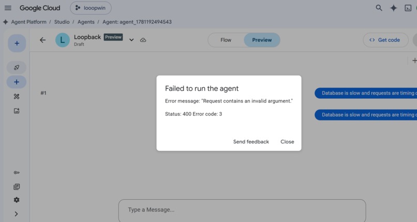Go to Agents breadcrumb
This screenshot has width=417, height=222.
(x=86, y=22)
